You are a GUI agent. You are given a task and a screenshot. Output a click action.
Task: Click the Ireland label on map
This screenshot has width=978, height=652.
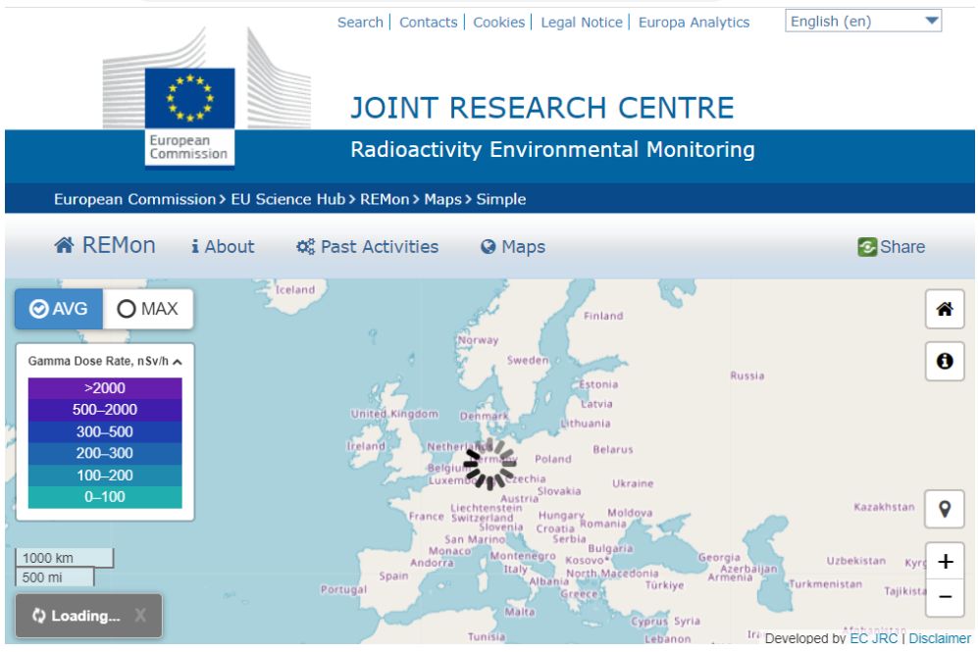(x=366, y=446)
